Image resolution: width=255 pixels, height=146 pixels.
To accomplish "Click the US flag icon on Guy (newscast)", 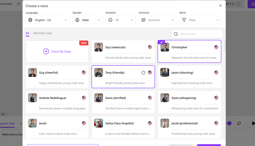I will [150, 47].
